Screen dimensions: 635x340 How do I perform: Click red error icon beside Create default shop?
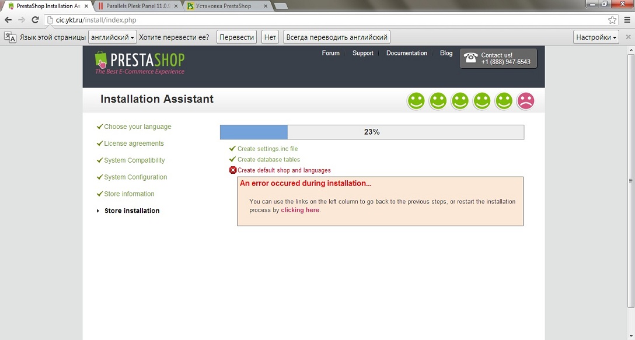coord(233,170)
